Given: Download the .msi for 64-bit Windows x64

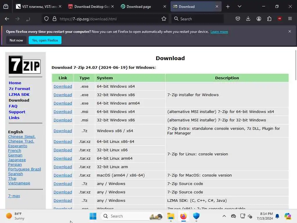Looking at the screenshot, I should [x=63, y=112].
